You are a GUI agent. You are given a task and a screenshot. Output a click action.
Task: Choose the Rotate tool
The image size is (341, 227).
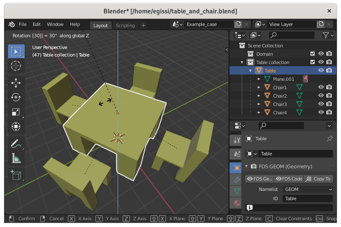(16, 97)
